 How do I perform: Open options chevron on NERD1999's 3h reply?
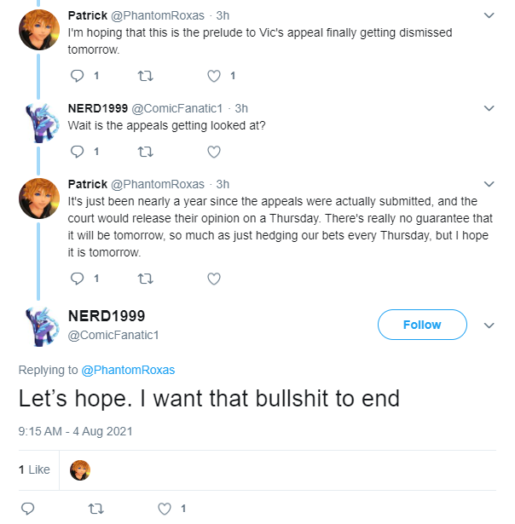(489, 108)
